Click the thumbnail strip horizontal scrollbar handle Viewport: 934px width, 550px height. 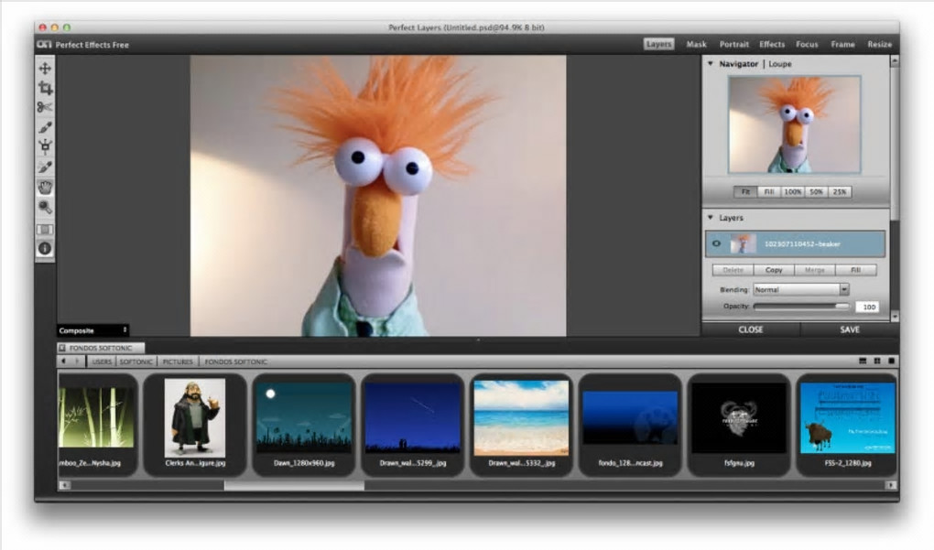(294, 485)
